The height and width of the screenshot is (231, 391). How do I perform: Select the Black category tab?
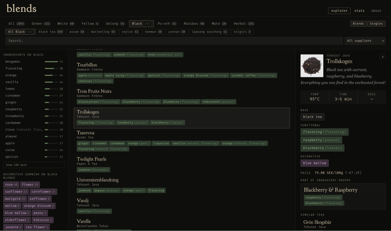coord(141,24)
